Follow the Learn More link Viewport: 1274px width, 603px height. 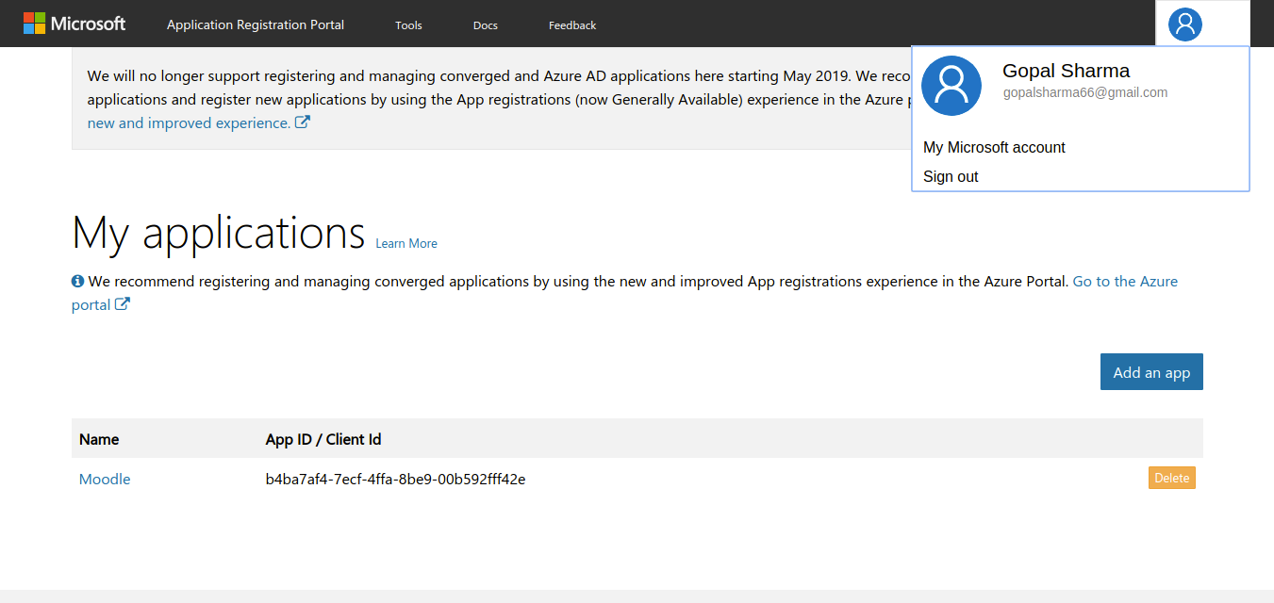pos(406,243)
